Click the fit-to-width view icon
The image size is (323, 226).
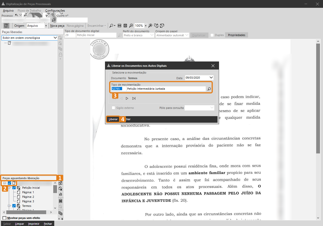[120, 26]
